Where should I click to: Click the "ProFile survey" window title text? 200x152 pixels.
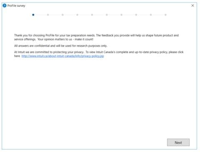(x=16, y=6)
